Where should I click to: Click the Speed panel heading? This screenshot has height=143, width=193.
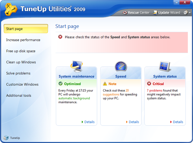tap(121, 76)
